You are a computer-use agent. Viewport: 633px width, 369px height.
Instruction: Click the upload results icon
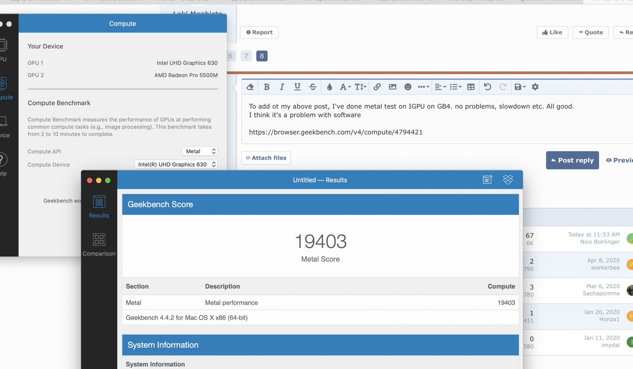(x=488, y=180)
